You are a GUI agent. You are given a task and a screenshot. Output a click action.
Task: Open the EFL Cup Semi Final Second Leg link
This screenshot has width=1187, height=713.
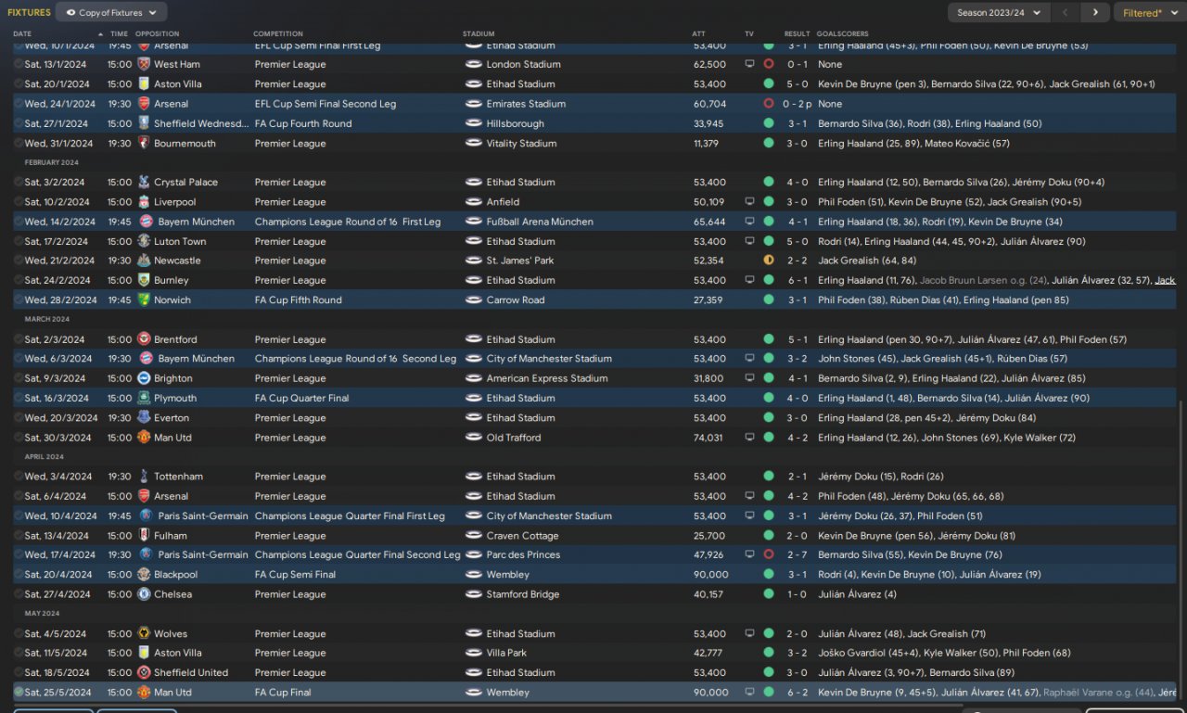[x=325, y=104]
